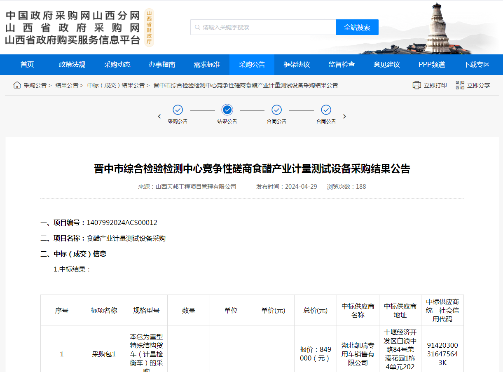Image resolution: width=503 pixels, height=372 pixels.
Task: Click the 结果公告 step checkmark icon
Action: pyautogui.click(x=227, y=110)
